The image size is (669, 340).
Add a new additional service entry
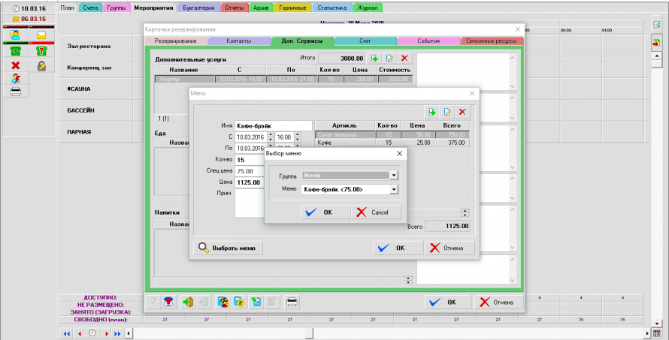click(x=374, y=58)
